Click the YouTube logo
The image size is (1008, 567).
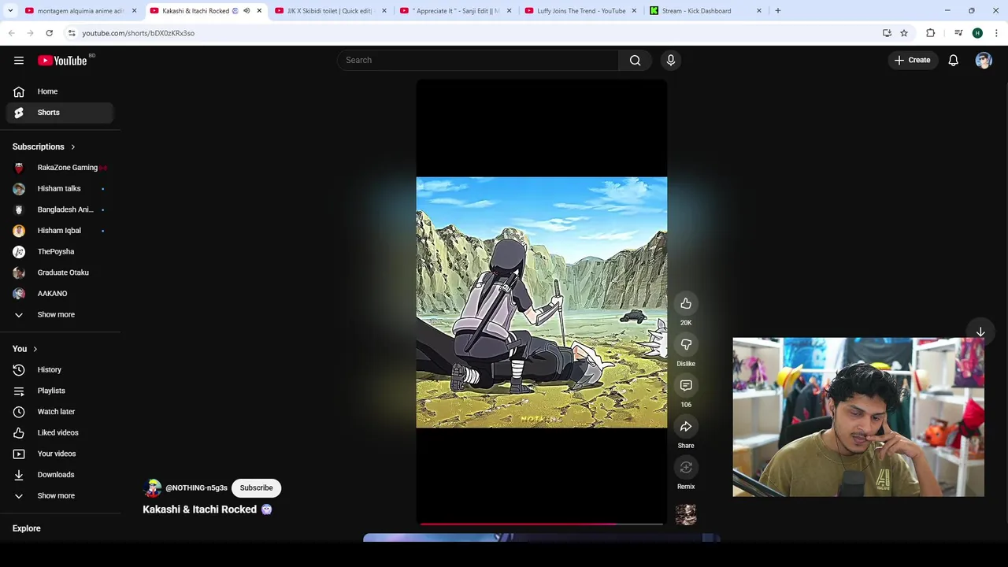(x=62, y=61)
